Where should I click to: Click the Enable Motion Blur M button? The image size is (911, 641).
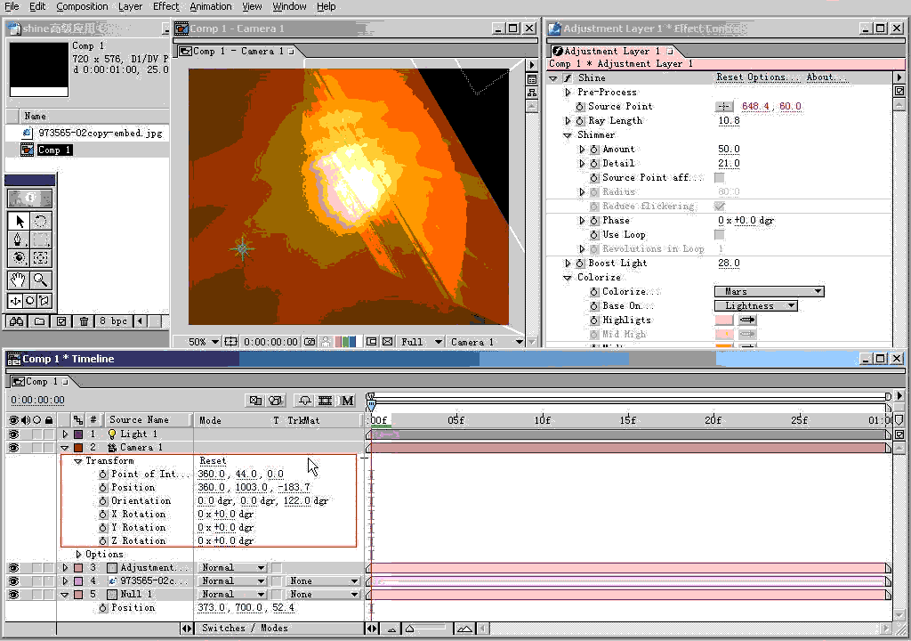click(x=347, y=401)
